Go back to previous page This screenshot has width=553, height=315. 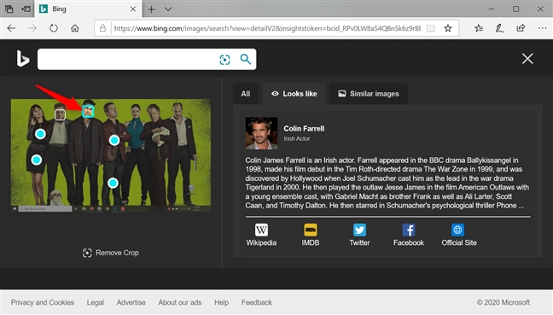click(11, 28)
